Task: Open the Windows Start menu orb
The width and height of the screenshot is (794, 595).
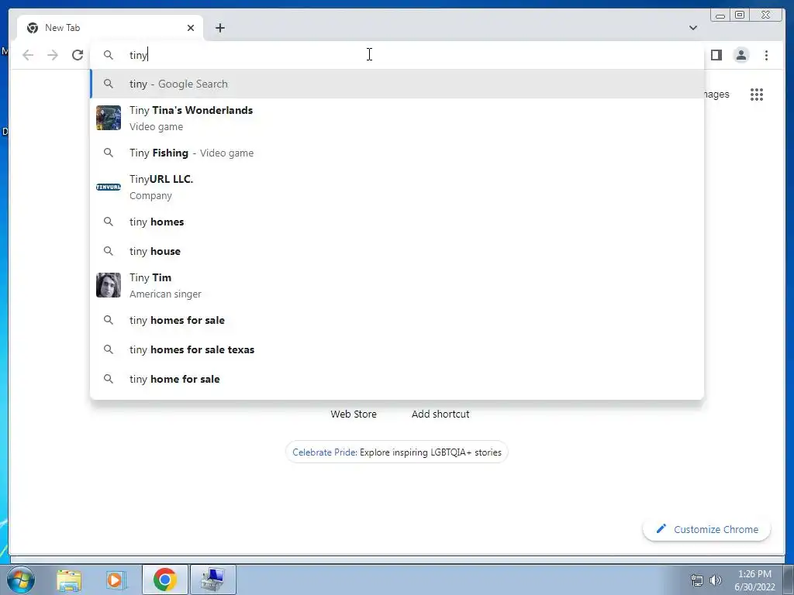Action: (21, 580)
